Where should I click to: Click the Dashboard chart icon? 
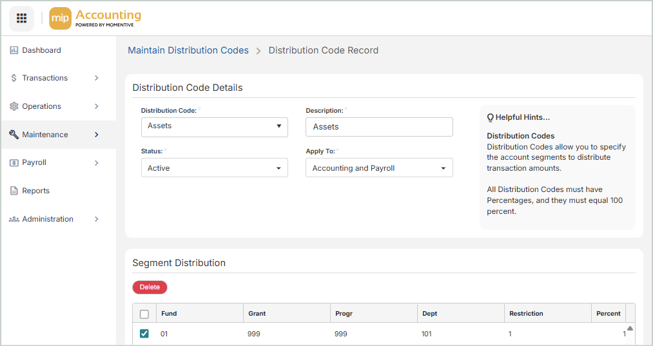(14, 50)
